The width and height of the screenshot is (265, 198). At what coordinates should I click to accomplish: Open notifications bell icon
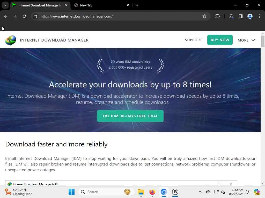click(247, 192)
